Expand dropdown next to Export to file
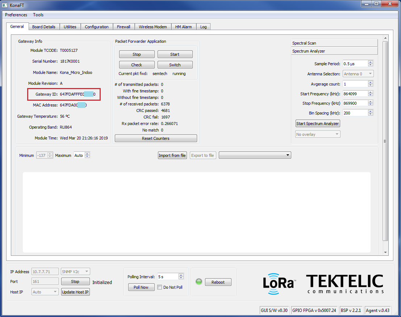This screenshot has height=317, width=401. (x=255, y=155)
